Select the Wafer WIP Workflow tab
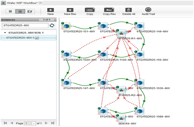The width and height of the screenshot is (194, 127). (22, 3)
